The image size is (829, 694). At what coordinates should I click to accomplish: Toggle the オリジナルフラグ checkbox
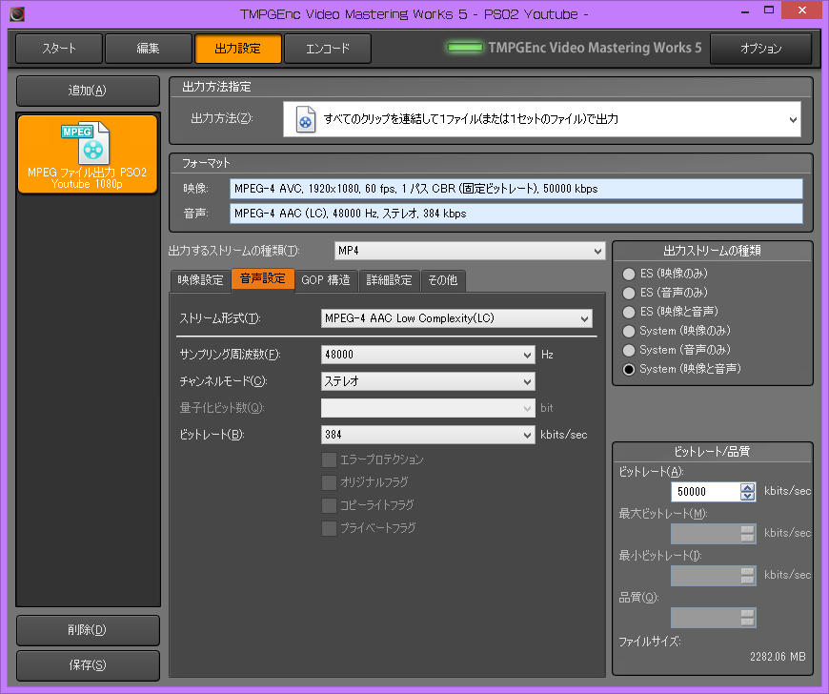pos(329,482)
